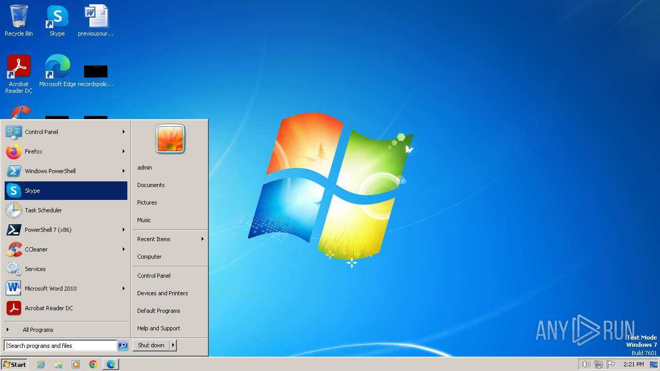Open Windows Media Player from taskbar
Image resolution: width=660 pixels, height=371 pixels.
(x=76, y=364)
